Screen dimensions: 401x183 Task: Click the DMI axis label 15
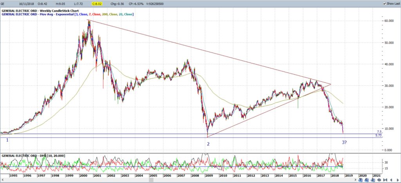387,169
